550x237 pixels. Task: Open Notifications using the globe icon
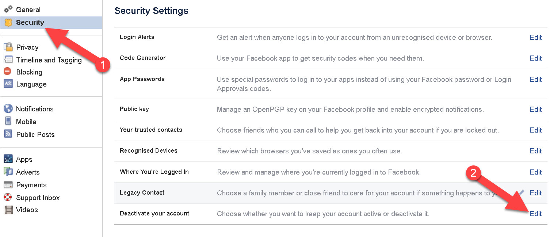pos(9,108)
